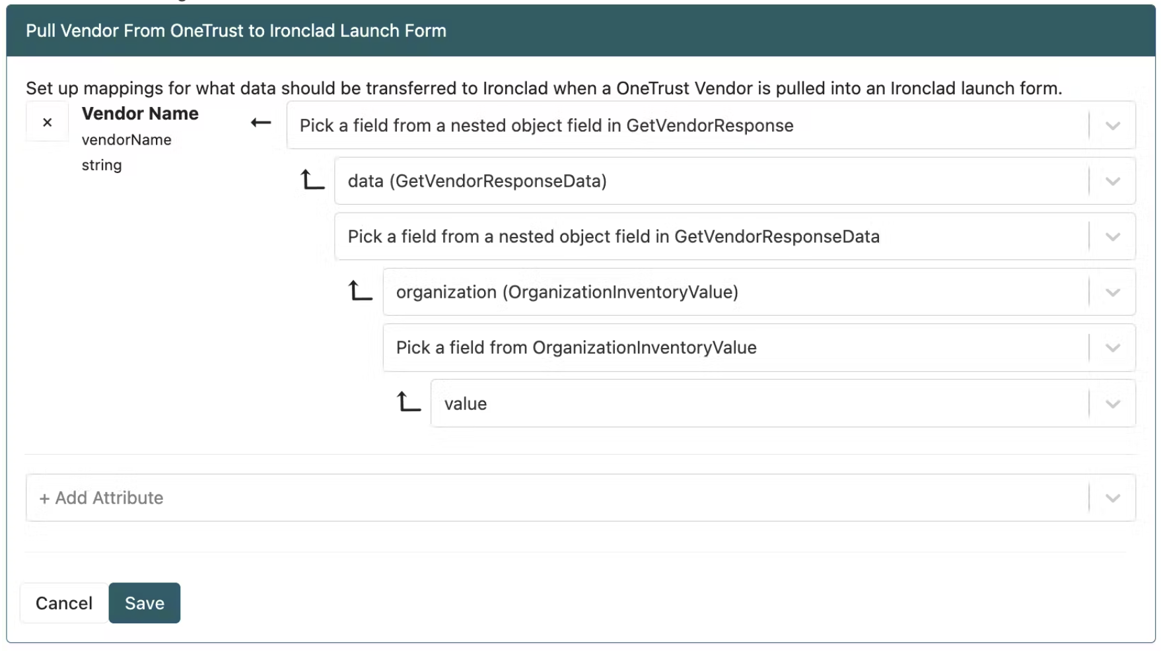Click the left arrow next to Vendor Name

tap(261, 123)
